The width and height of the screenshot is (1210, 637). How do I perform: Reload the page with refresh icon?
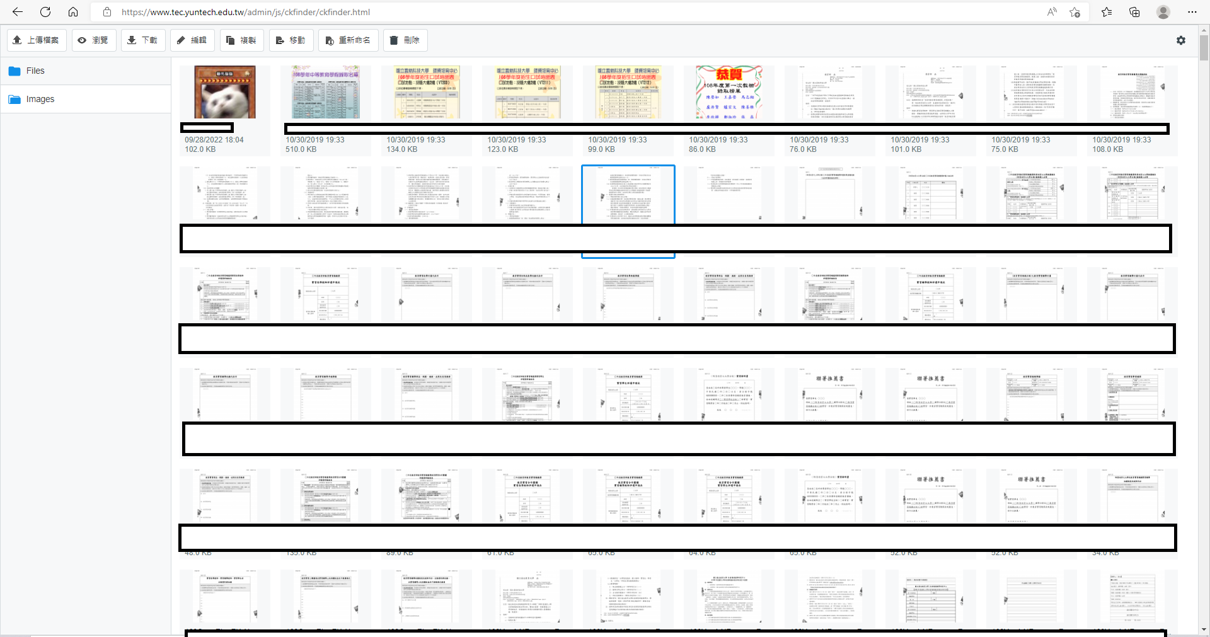pyautogui.click(x=45, y=12)
